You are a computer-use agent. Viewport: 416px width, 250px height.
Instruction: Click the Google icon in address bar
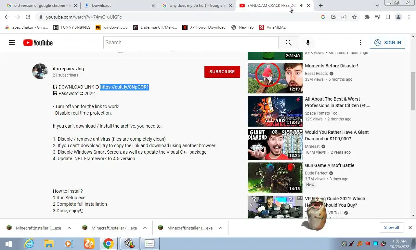pyautogui.click(x=323, y=17)
